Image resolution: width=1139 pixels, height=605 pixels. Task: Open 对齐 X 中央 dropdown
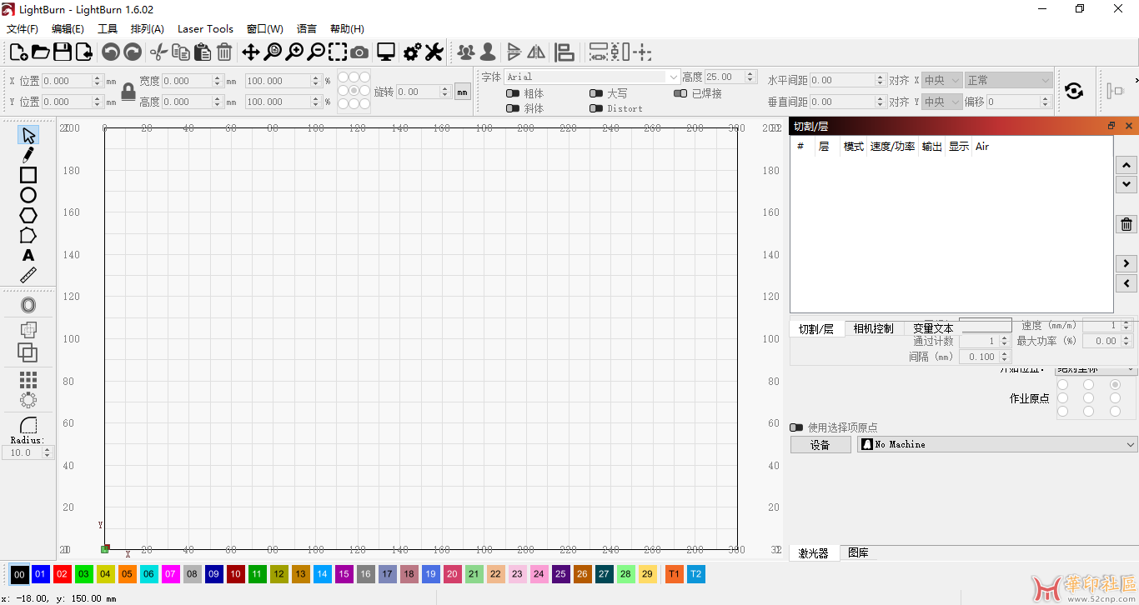point(942,81)
